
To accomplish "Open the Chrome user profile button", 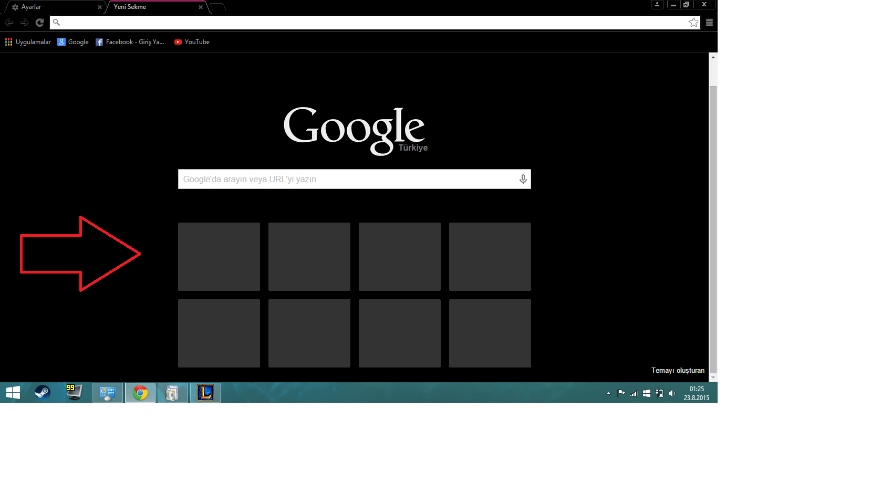I will click(x=657, y=4).
